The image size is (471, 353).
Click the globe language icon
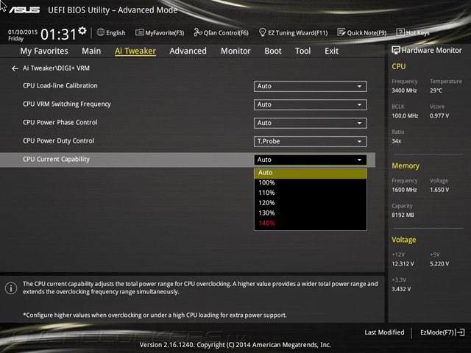point(101,32)
